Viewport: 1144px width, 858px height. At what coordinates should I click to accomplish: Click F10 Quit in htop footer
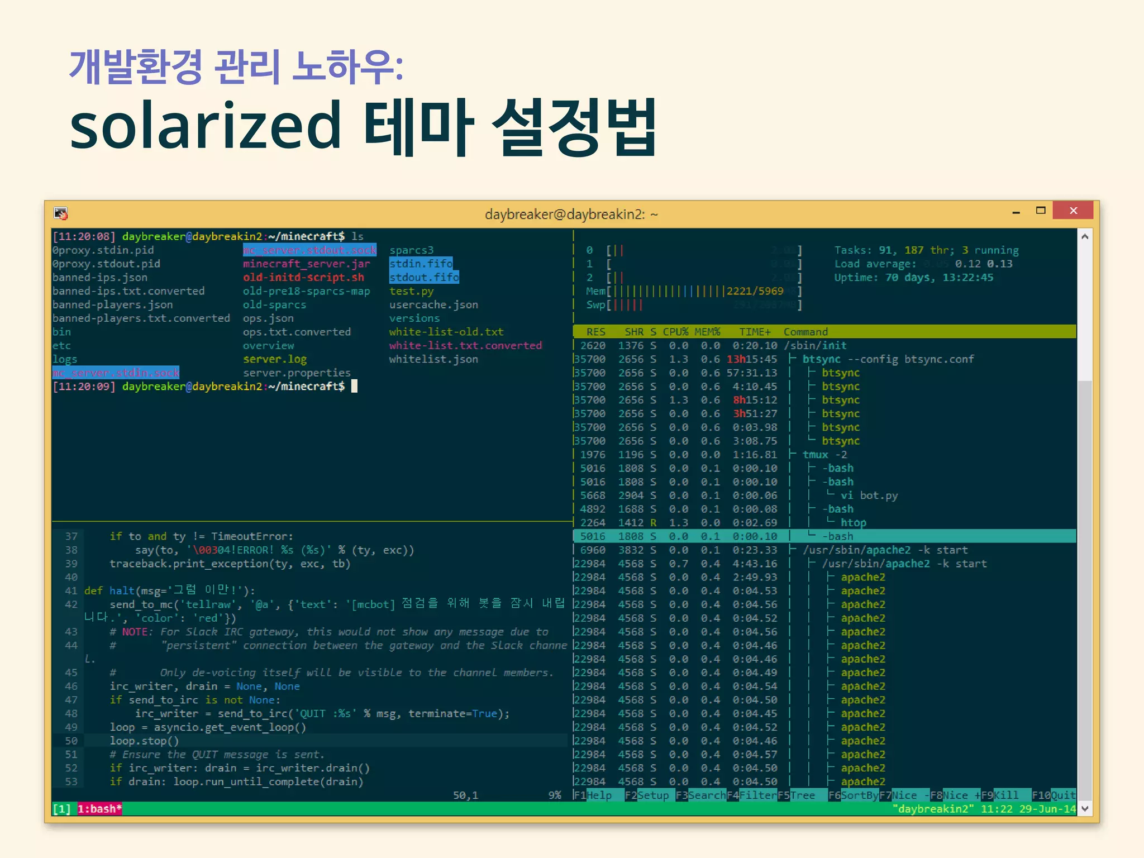point(1054,795)
